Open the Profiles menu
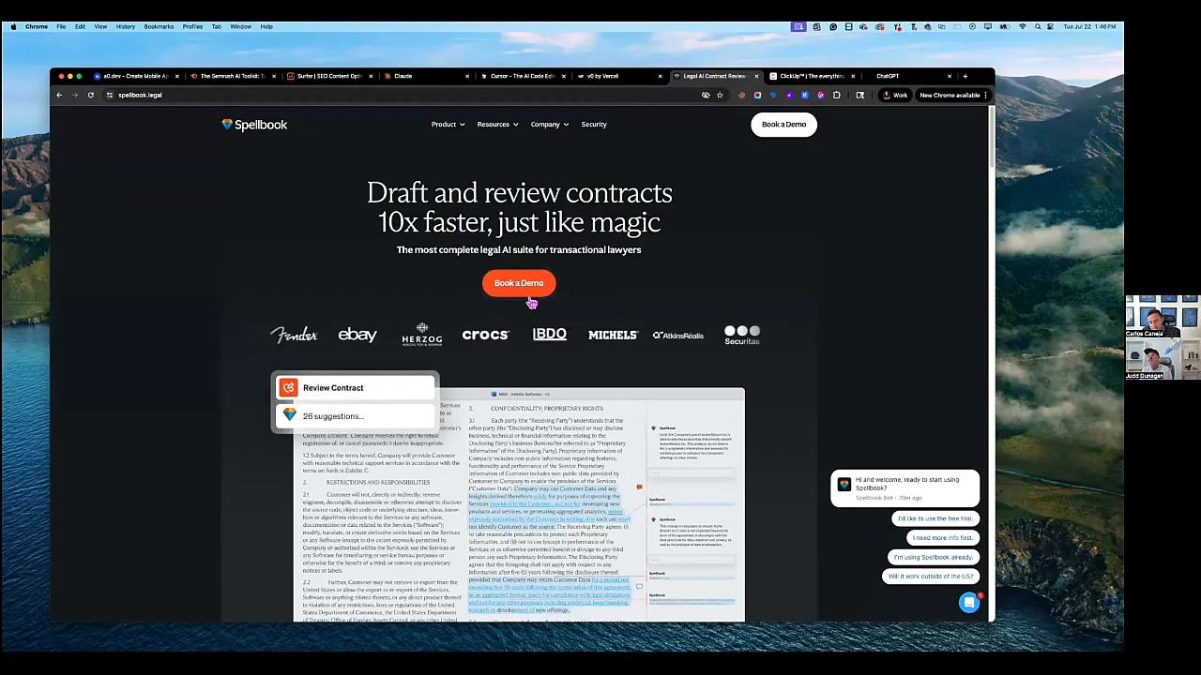The height and width of the screenshot is (675, 1201). coord(192,27)
